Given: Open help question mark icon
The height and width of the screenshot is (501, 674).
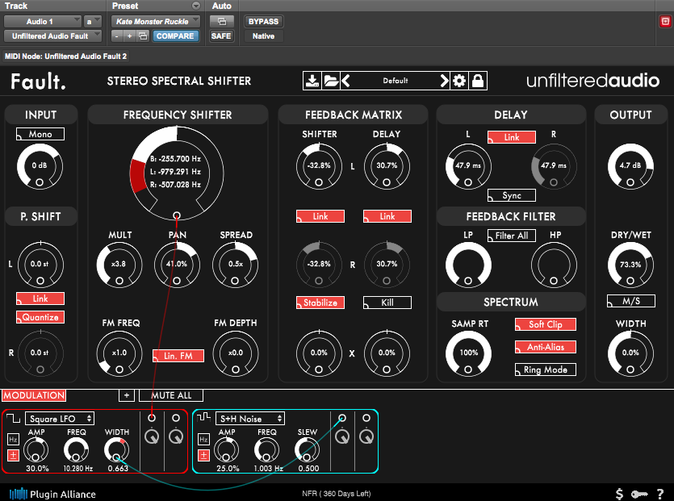Looking at the screenshot, I should click(x=659, y=494).
